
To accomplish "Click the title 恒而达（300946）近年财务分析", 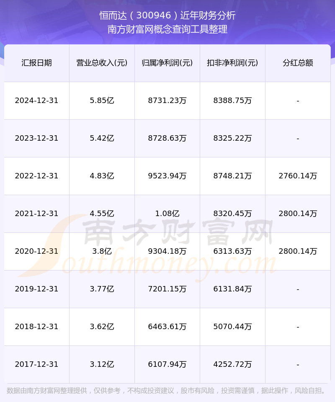I will (x=167, y=15).
